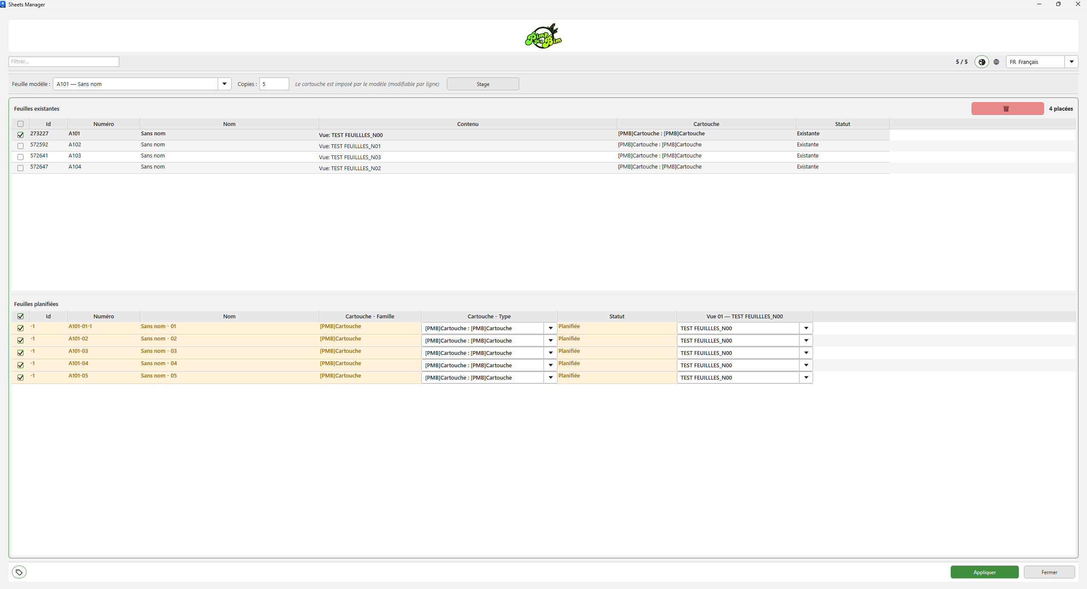The image size is (1087, 589).
Task: Sort existing sheets by Numéro column header
Action: pyautogui.click(x=104, y=124)
